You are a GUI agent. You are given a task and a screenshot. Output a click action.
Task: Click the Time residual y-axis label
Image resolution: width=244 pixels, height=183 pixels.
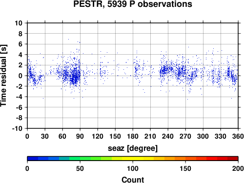(4, 76)
